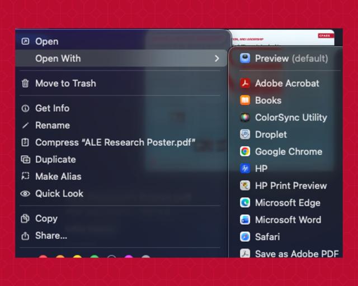This screenshot has width=358, height=286.
Task: Click the trash can icon
Action: coord(25,83)
